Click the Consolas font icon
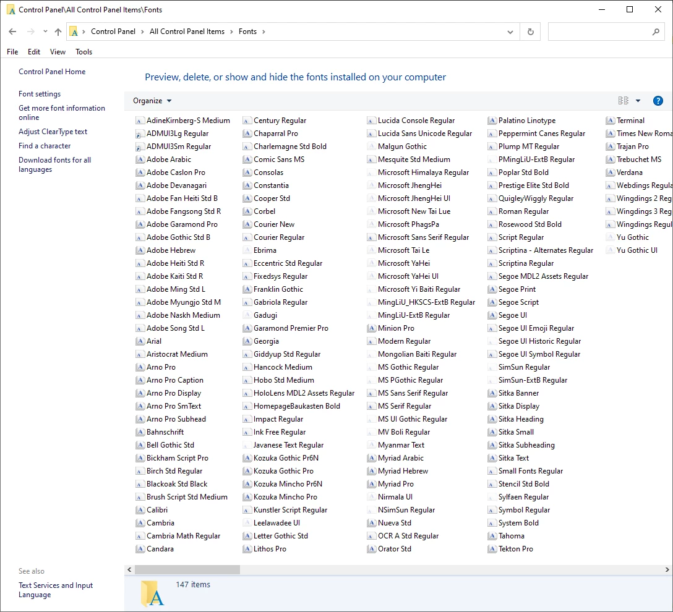 (x=247, y=172)
